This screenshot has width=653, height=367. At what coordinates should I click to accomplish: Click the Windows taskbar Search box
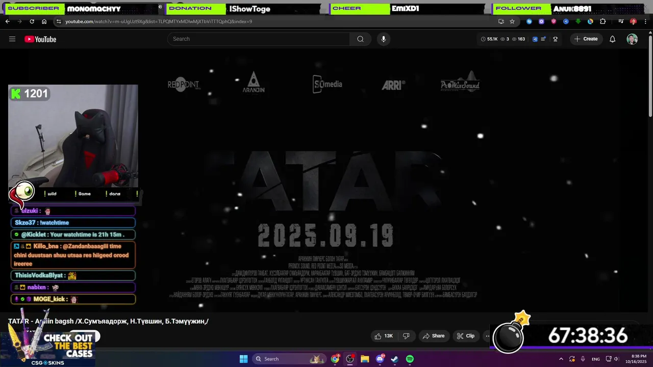click(x=290, y=359)
